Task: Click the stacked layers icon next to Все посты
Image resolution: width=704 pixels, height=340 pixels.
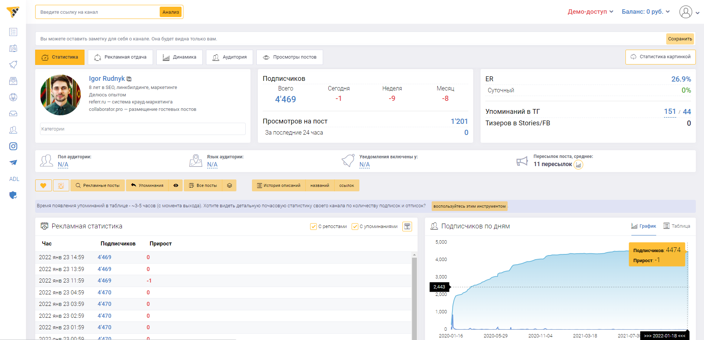Action: (229, 185)
